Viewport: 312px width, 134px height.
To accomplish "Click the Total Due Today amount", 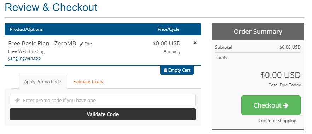I will coord(281,75).
